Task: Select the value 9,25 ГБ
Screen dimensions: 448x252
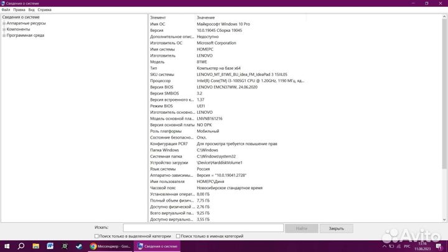Action: (203, 213)
